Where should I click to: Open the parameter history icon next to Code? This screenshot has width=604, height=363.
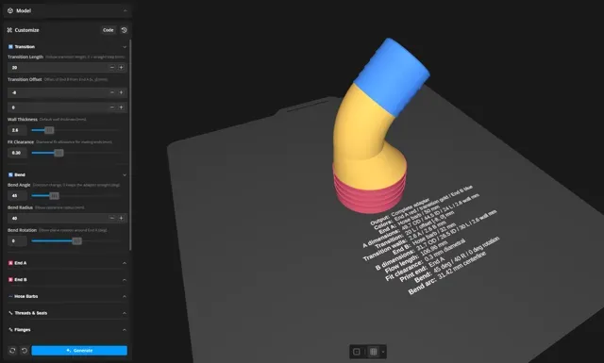124,30
